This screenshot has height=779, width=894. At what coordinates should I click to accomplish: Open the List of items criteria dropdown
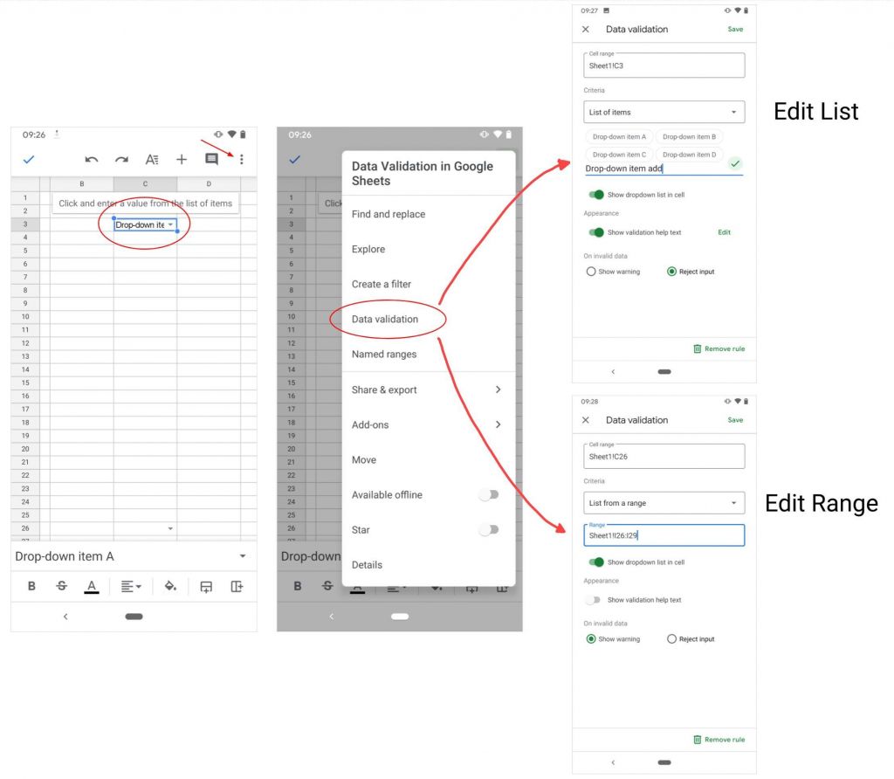tap(664, 112)
